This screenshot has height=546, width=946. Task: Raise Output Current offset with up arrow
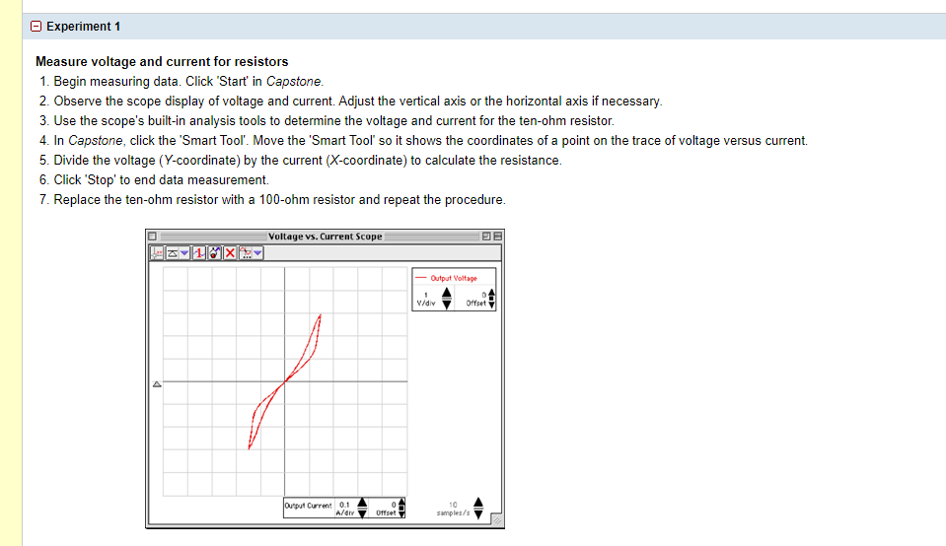(401, 502)
